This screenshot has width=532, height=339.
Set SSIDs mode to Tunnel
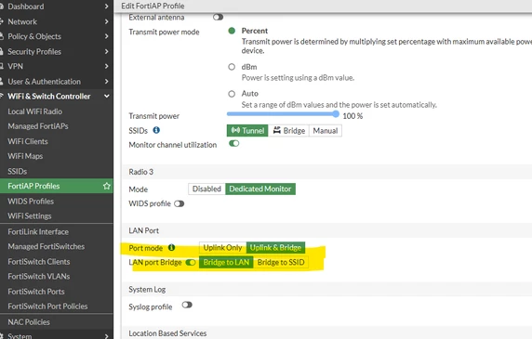pyautogui.click(x=247, y=130)
